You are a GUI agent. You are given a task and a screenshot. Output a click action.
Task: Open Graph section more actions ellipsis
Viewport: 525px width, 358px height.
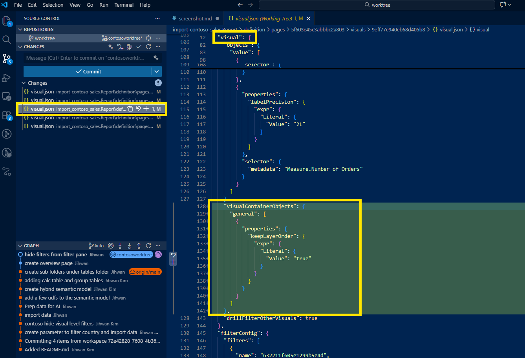click(x=158, y=246)
